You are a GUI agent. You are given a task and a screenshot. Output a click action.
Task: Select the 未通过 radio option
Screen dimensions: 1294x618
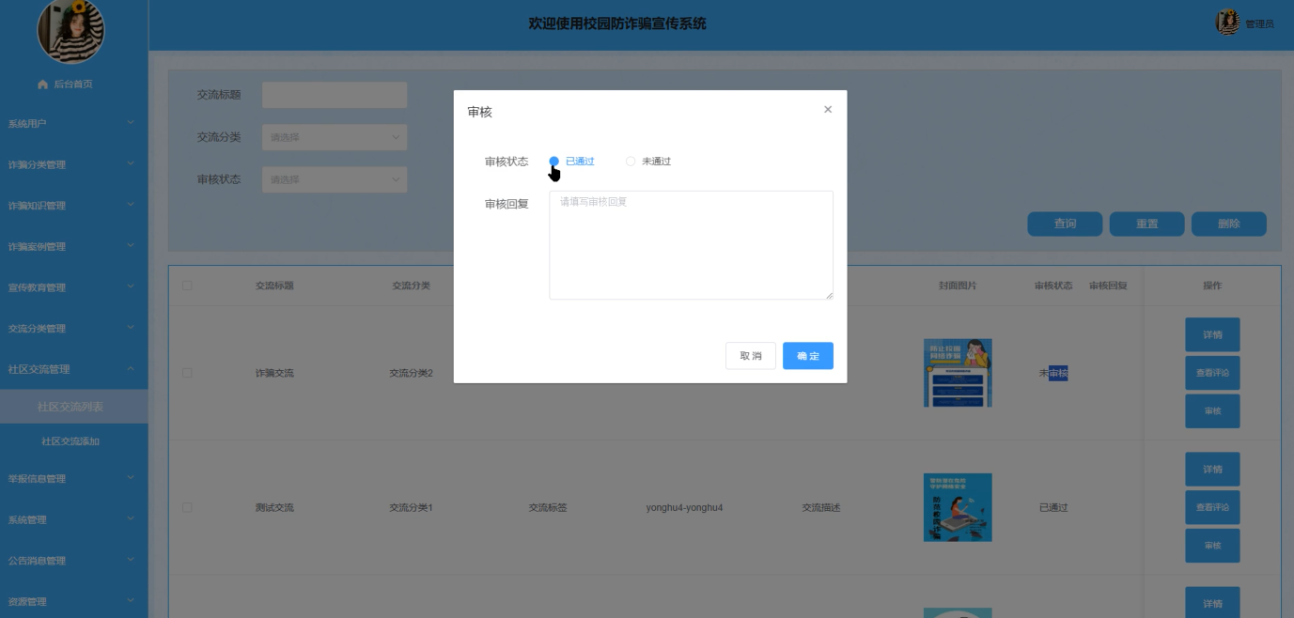tap(647, 162)
